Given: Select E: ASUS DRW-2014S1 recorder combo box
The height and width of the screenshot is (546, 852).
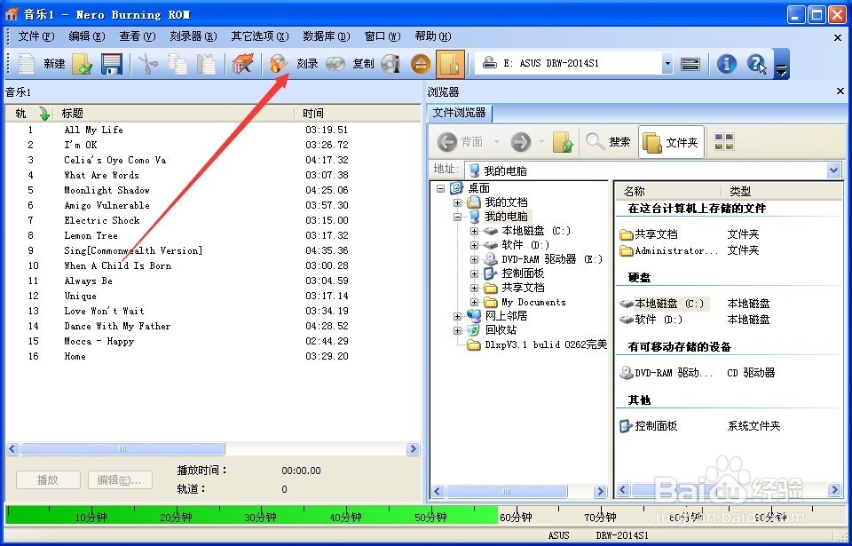Looking at the screenshot, I should (574, 64).
